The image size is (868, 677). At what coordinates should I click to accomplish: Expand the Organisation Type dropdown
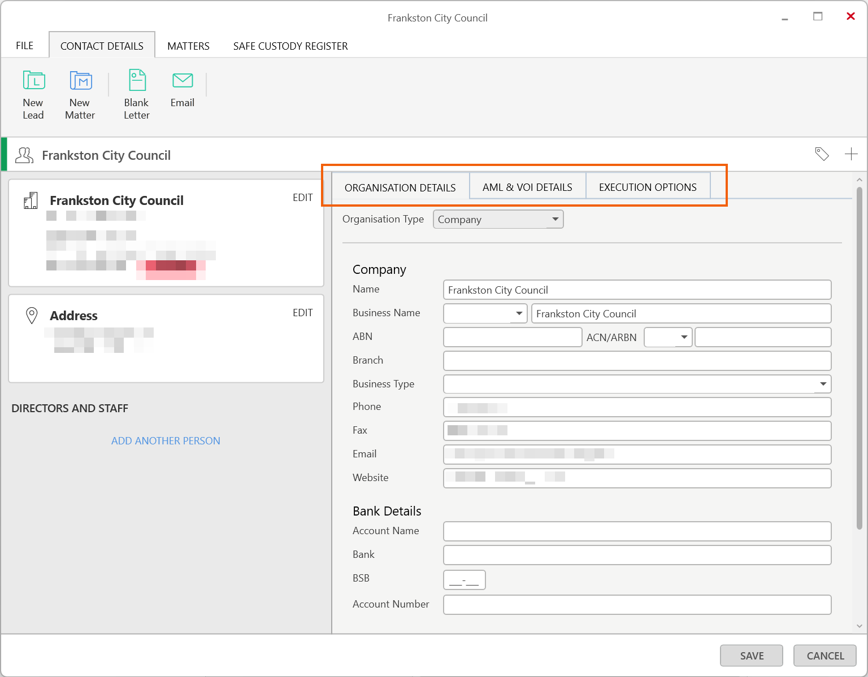(x=555, y=219)
